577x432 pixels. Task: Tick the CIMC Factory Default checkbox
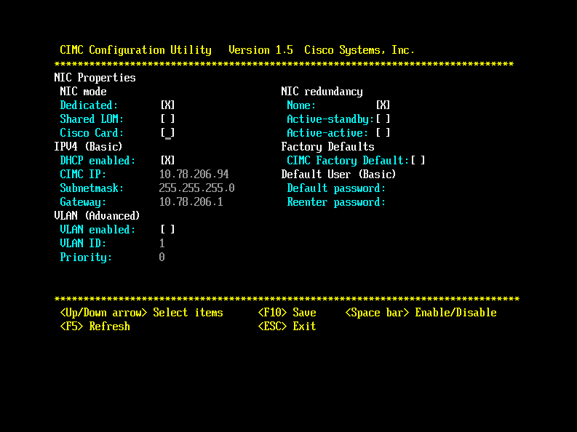(x=418, y=160)
